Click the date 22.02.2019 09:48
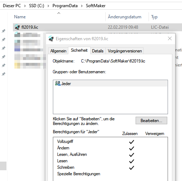 coord(123,27)
